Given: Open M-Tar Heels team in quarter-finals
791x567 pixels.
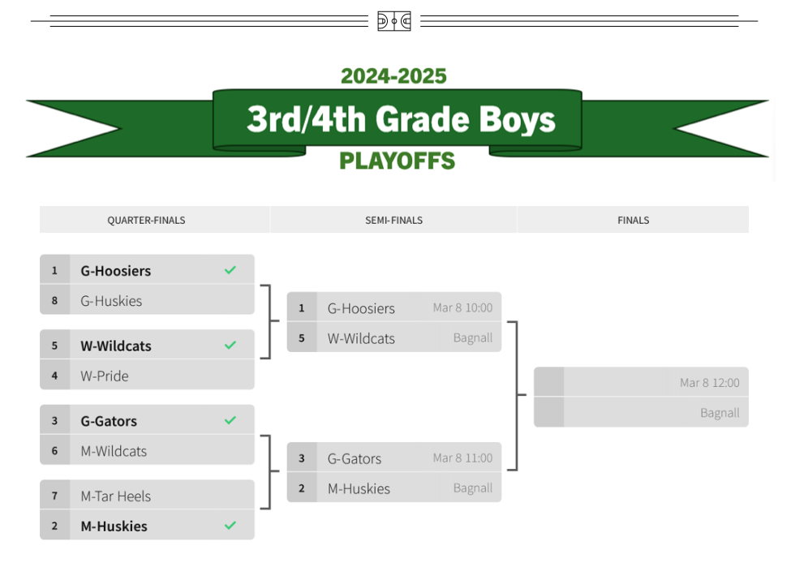Looking at the screenshot, I should [115, 496].
